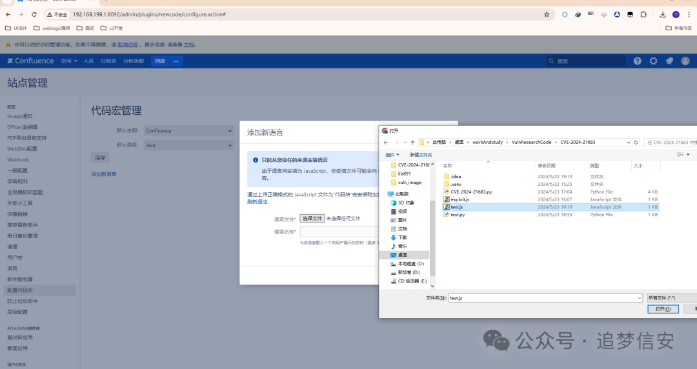Viewport: 697px width, 369px height.
Task: Click the file name input field
Action: pyautogui.click(x=543, y=298)
